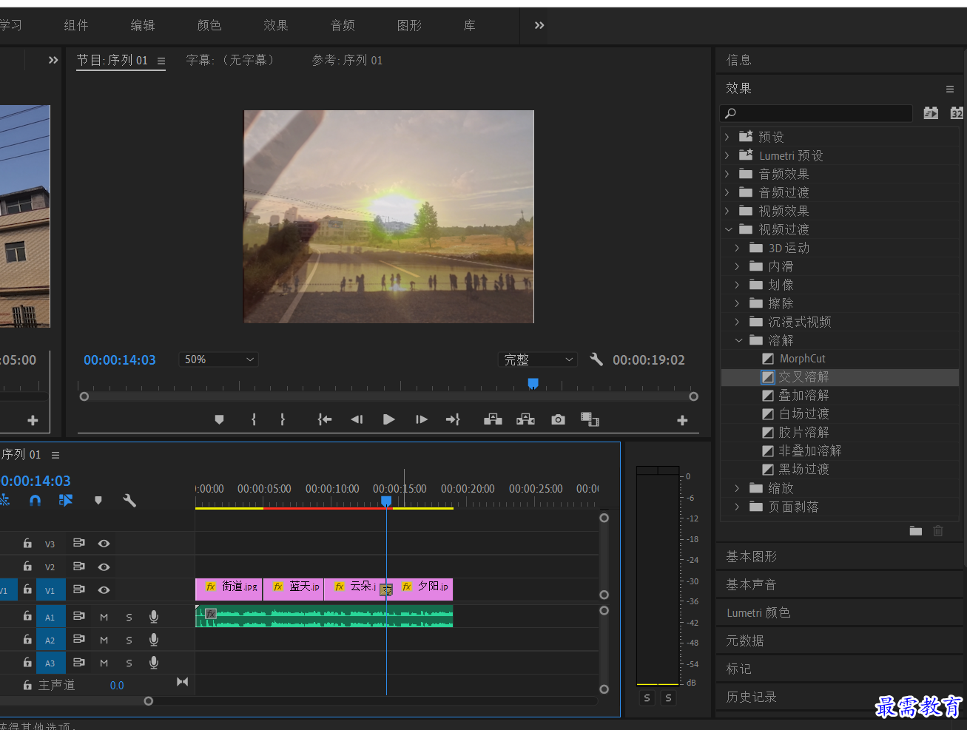Toggle sync lock on V2 track
The image size is (967, 730).
78,566
